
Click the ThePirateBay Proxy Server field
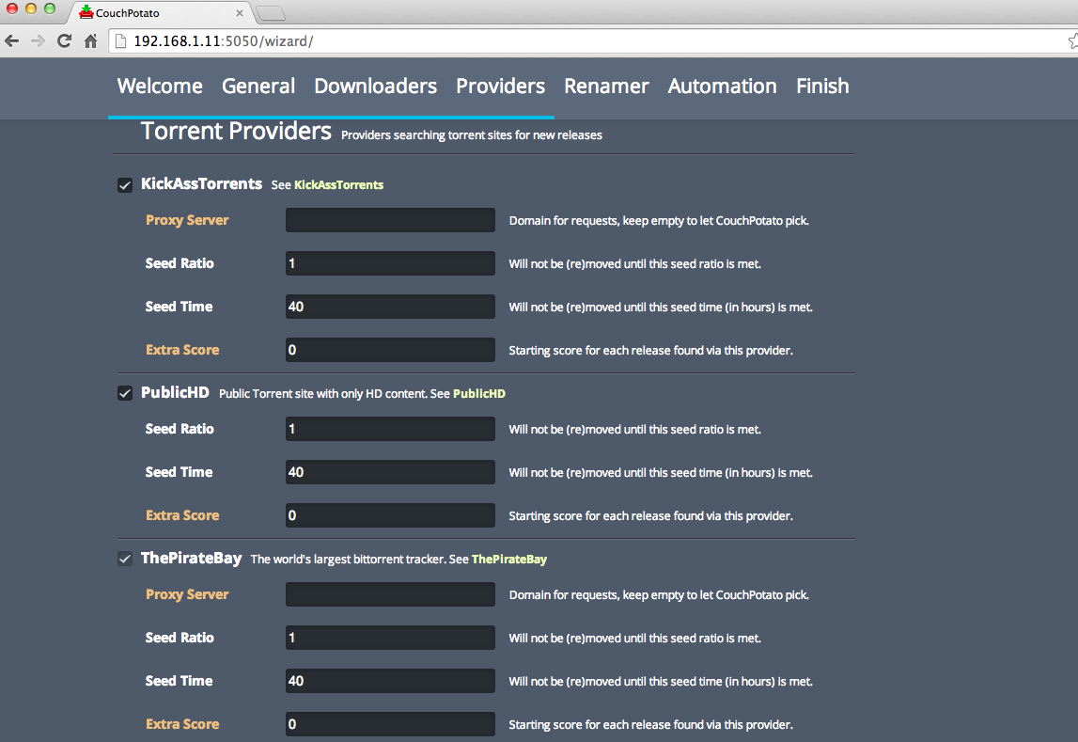click(x=390, y=595)
